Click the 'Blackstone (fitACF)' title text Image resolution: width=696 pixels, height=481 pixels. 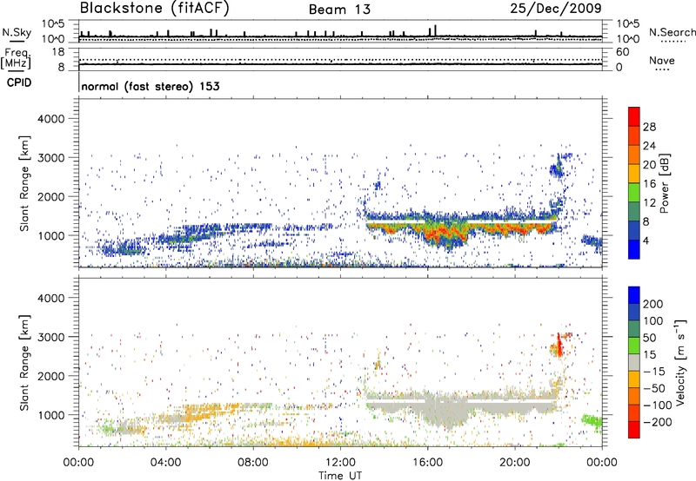click(154, 8)
